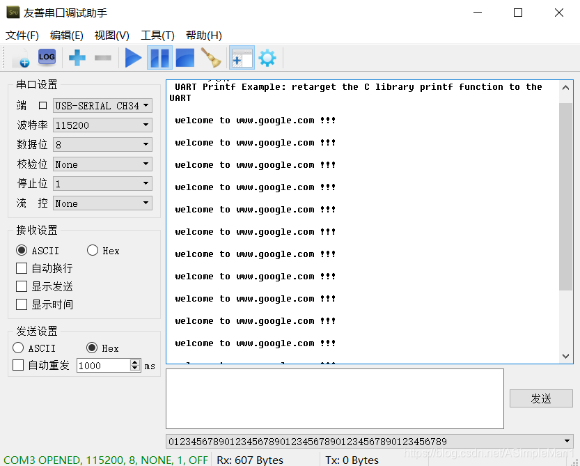Click the new session file icon
This screenshot has width=580, height=466.
click(21, 58)
